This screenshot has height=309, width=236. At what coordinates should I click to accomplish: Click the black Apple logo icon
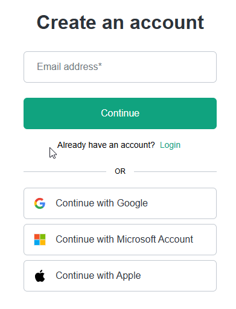point(40,276)
